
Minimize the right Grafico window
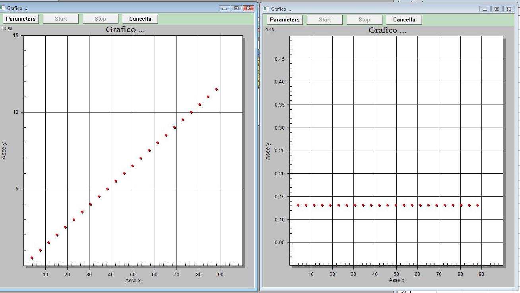tap(485, 9)
